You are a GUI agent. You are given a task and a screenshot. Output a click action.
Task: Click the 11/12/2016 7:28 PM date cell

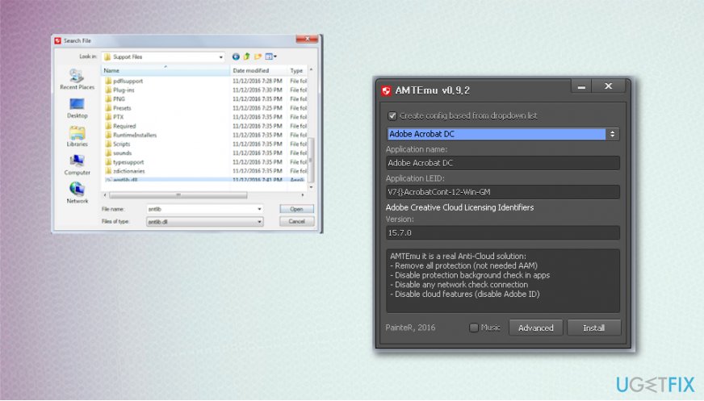coord(258,81)
